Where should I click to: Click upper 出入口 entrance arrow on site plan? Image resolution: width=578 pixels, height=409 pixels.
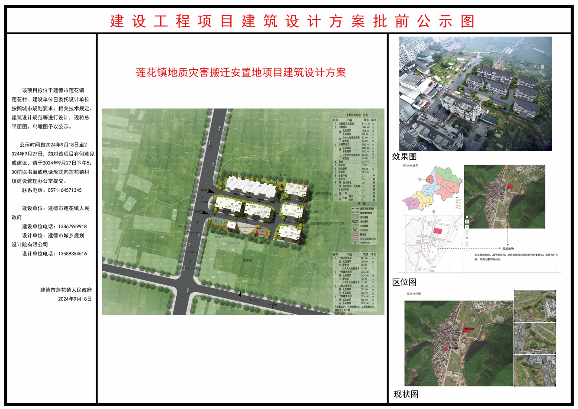tap(211, 190)
